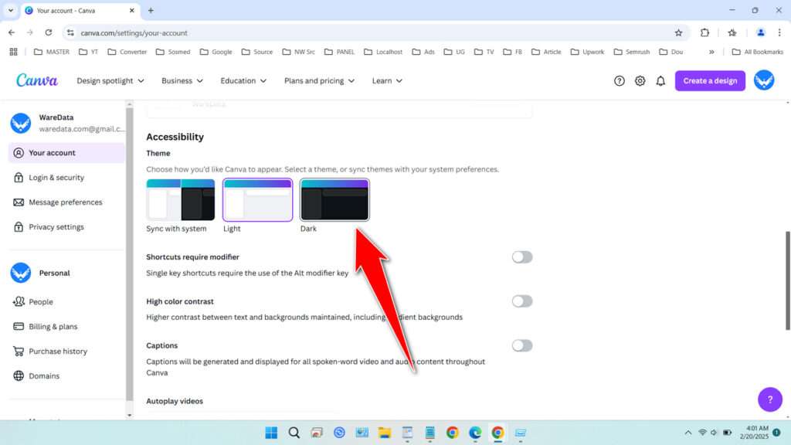791x445 pixels.
Task: Open taskbar clock showing 4:01 AM
Action: (754, 433)
